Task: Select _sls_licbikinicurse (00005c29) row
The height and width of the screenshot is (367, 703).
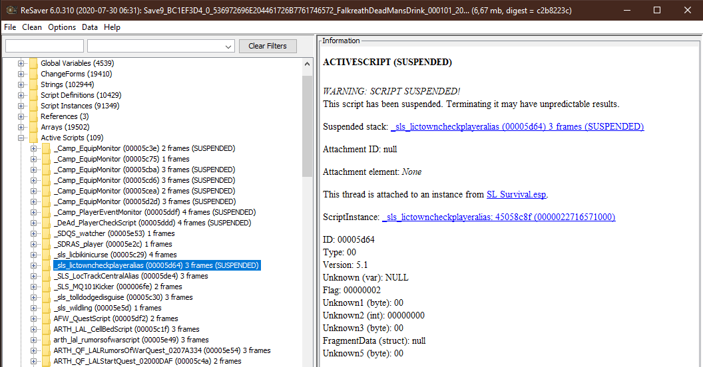Action: pos(115,255)
